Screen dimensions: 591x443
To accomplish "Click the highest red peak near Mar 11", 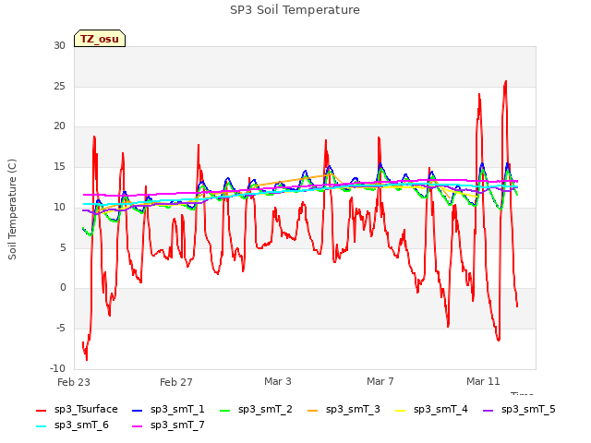I will (505, 81).
